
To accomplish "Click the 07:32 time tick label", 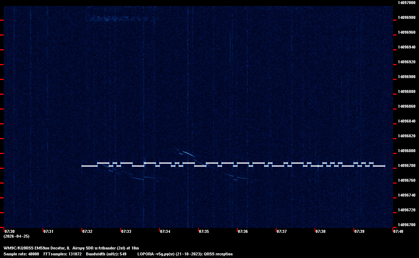I will tap(87, 231).
